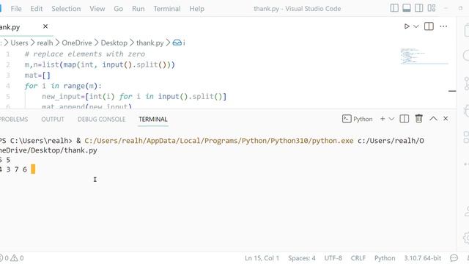This screenshot has height=264, width=469.
Task: Click the python.exe path in terminal
Action: pyautogui.click(x=219, y=140)
